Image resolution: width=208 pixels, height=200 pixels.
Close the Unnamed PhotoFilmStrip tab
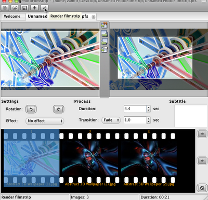(94, 17)
